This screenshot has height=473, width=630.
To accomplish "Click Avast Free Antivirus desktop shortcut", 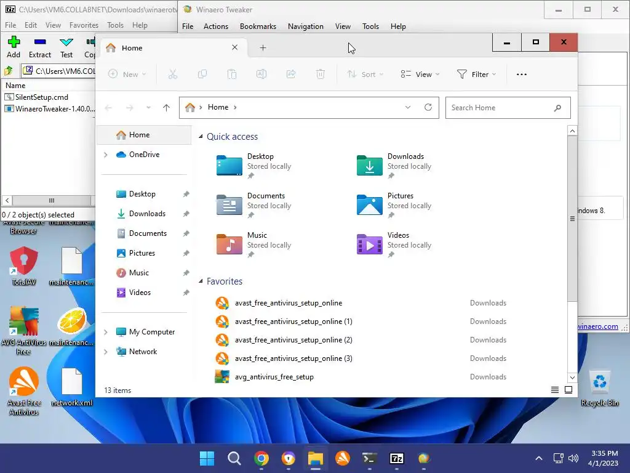I will click(24, 391).
